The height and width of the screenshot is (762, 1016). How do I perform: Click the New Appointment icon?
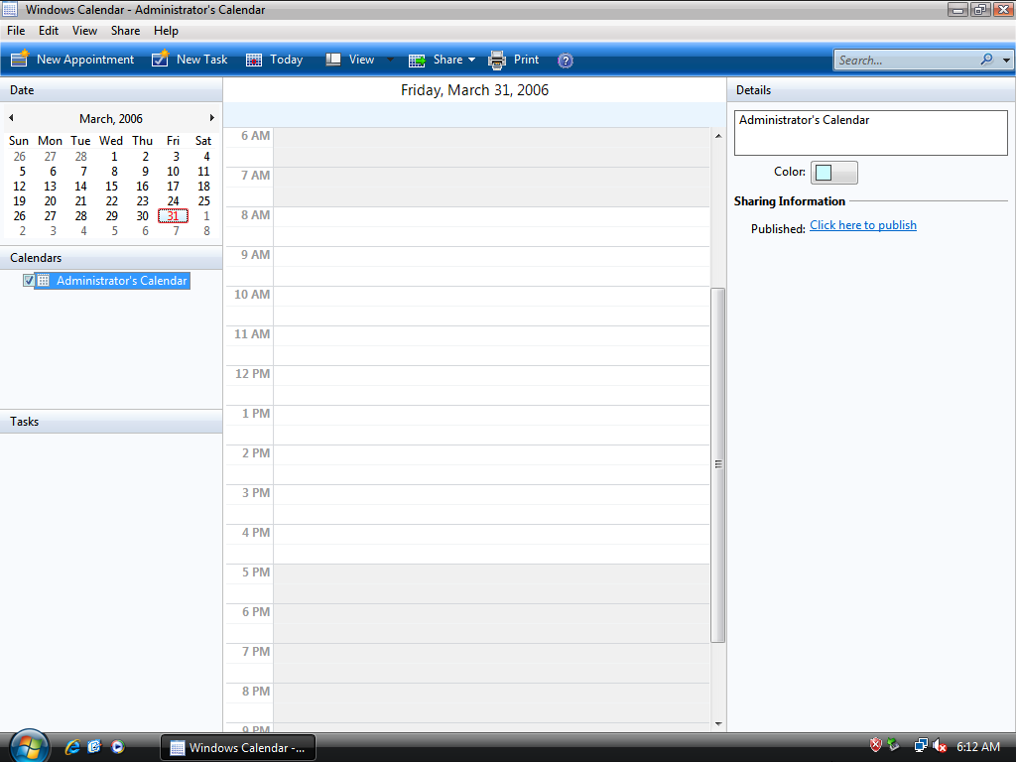click(20, 59)
